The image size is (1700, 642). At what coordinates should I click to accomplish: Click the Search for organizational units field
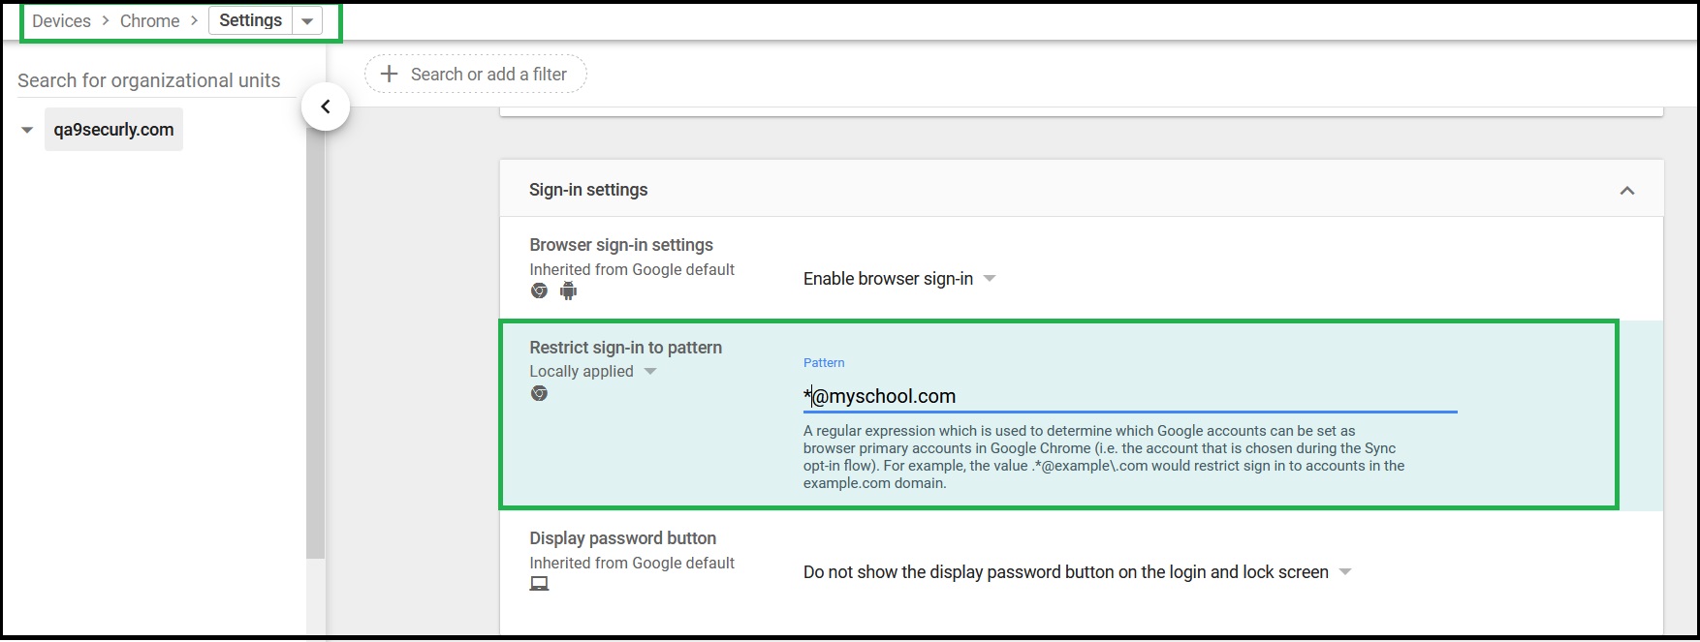click(155, 80)
